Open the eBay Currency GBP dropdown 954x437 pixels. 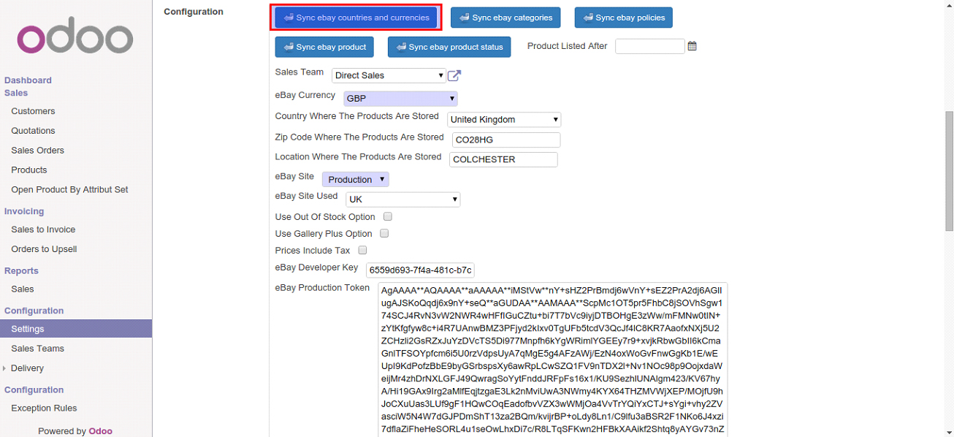pos(400,98)
